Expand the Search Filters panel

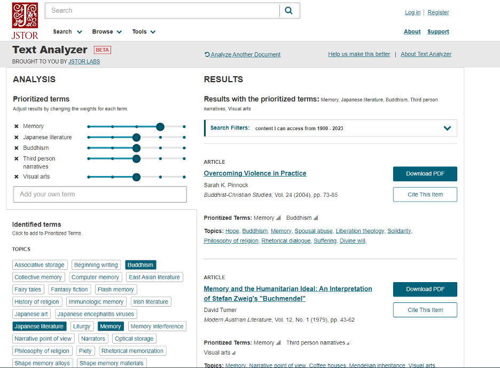(447, 128)
